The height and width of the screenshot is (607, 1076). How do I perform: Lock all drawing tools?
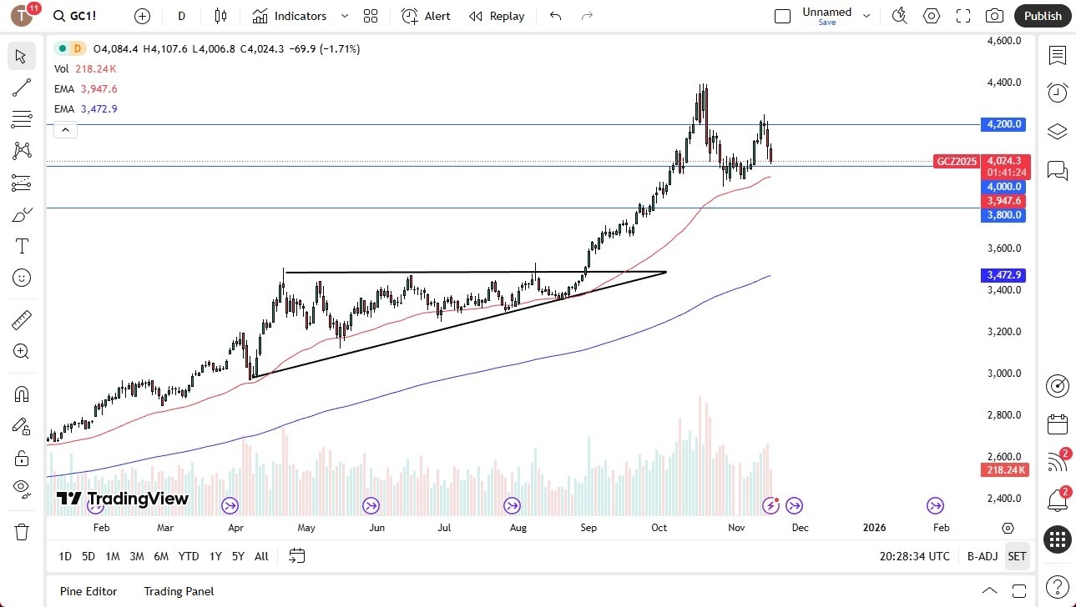[21, 458]
